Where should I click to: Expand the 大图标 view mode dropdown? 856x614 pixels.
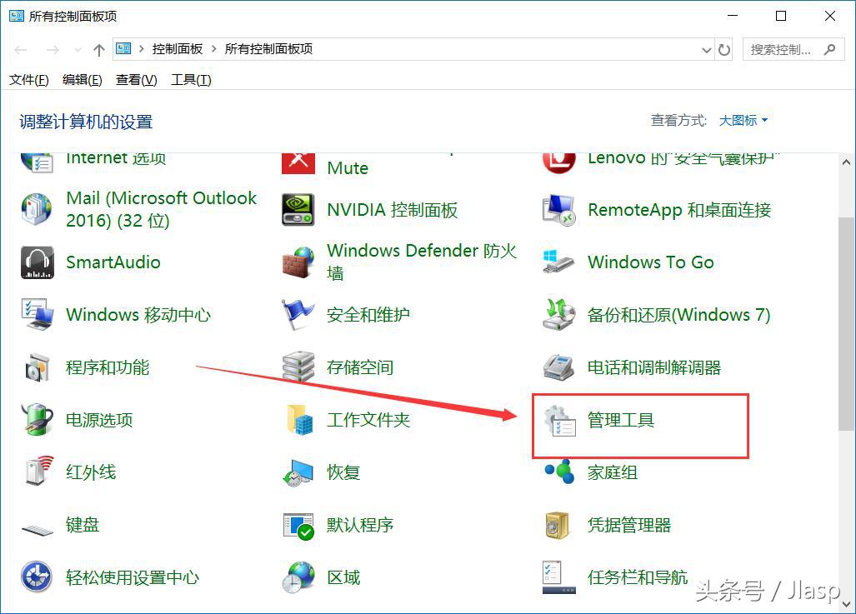tap(743, 120)
